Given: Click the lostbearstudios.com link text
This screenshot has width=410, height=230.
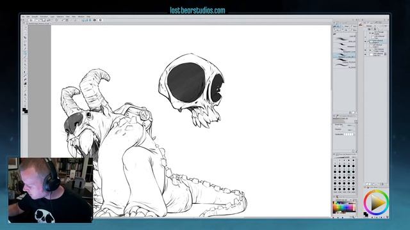Looking at the screenshot, I should tap(197, 10).
